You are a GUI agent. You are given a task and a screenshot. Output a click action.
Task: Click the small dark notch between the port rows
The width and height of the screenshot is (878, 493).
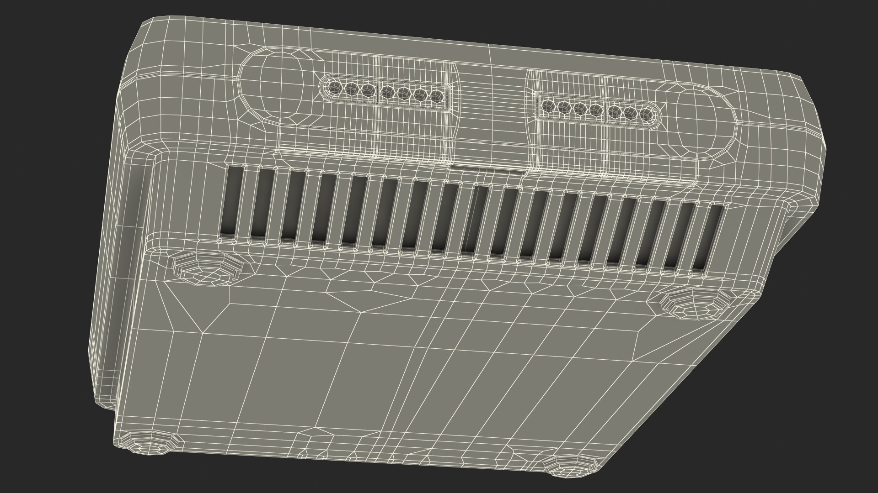[x=487, y=169]
